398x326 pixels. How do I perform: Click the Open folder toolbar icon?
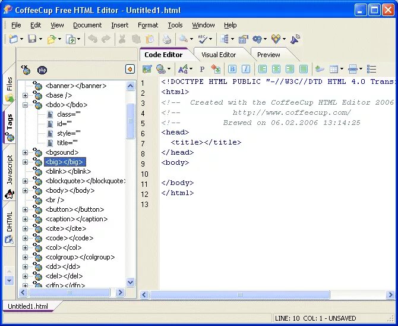pos(52,39)
